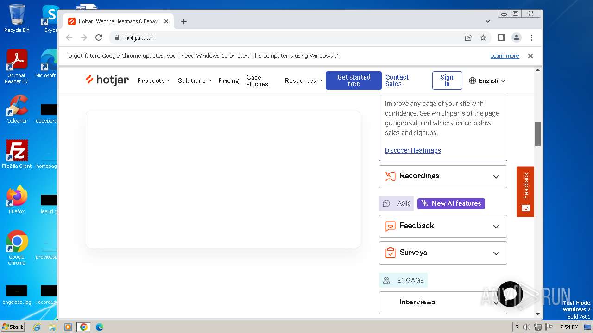Open Discover Heatmaps link
This screenshot has height=333, width=593.
413,150
